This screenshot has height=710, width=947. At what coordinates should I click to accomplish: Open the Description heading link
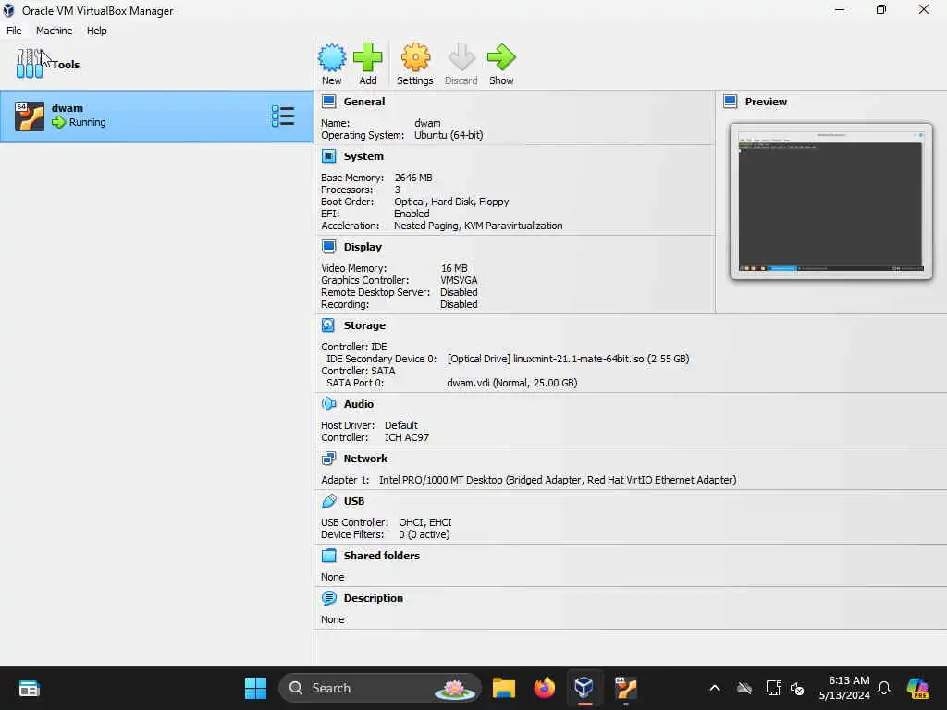[374, 598]
